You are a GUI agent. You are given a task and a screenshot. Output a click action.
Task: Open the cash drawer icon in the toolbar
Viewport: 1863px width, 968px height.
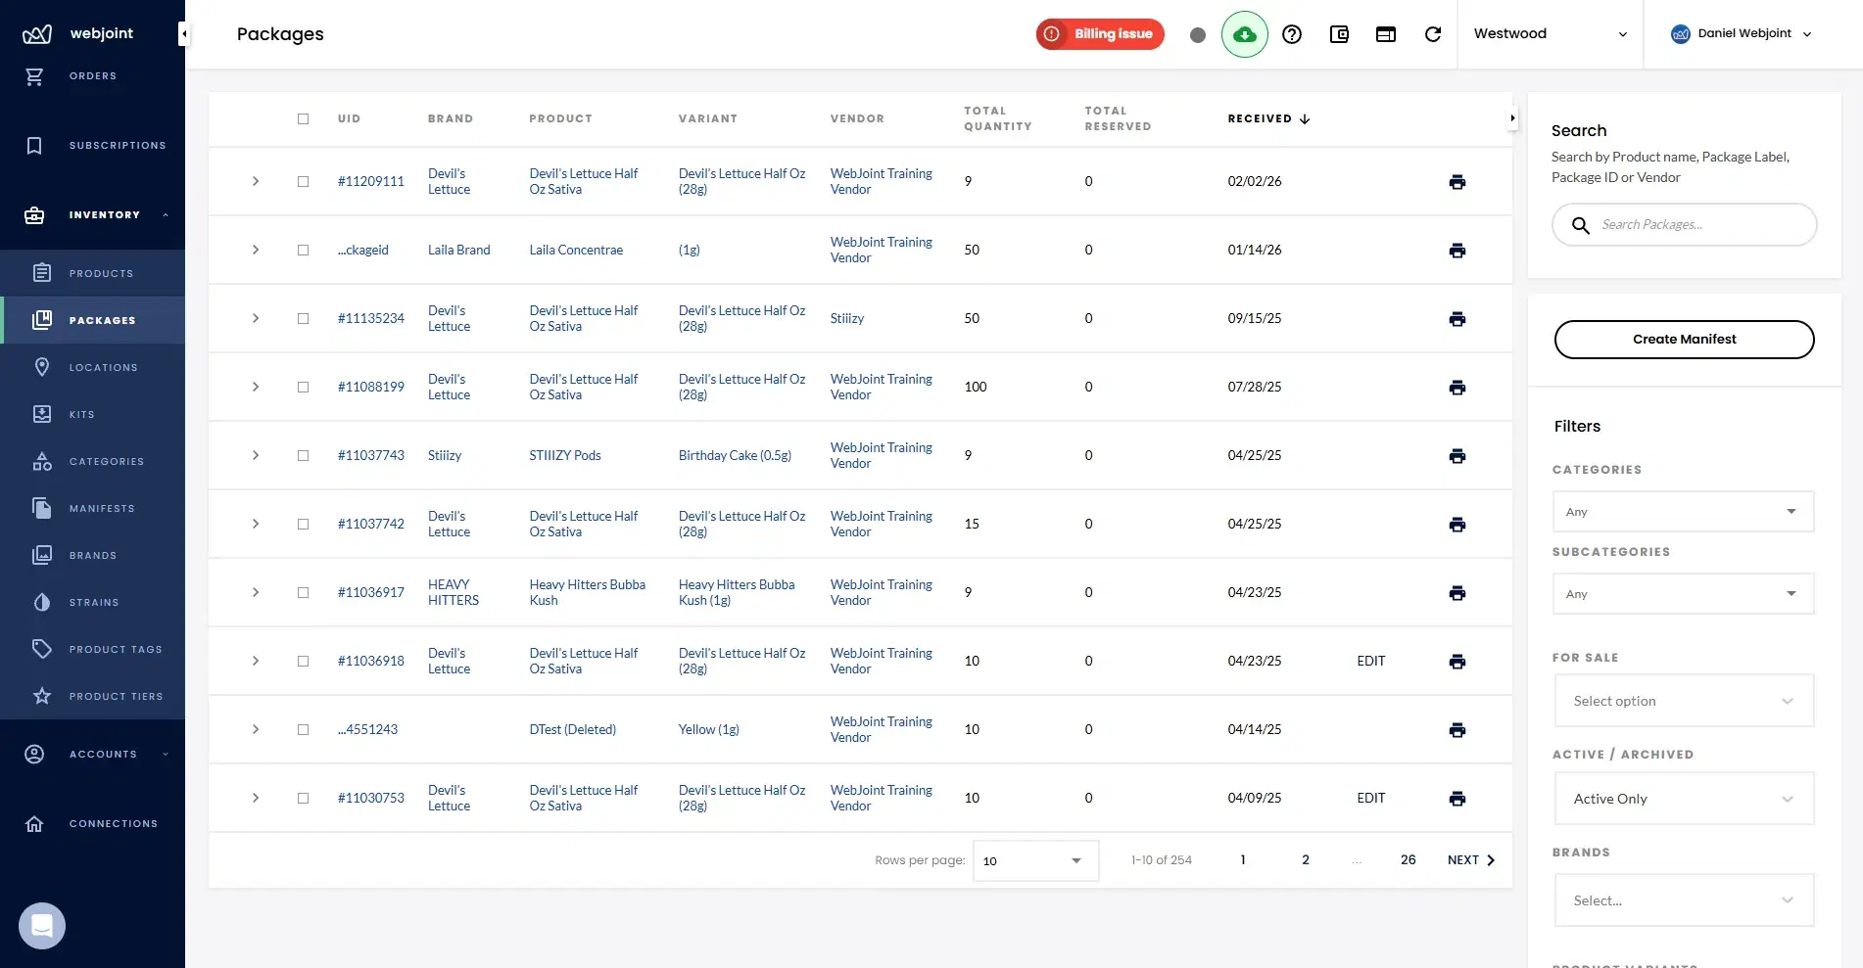(1339, 34)
